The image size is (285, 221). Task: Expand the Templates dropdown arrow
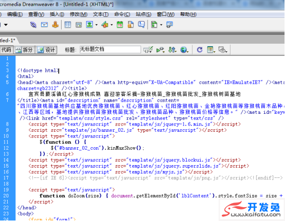(161, 25)
